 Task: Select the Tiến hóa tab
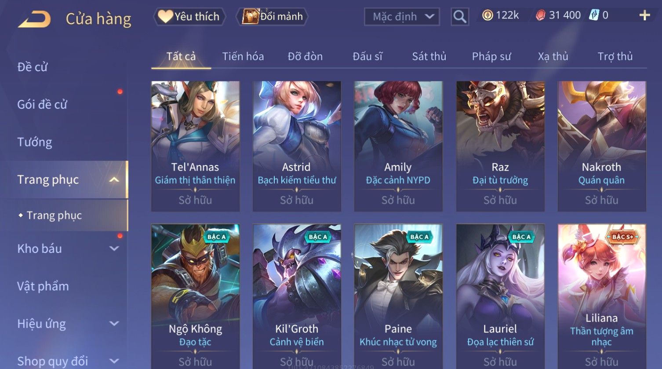pyautogui.click(x=243, y=56)
